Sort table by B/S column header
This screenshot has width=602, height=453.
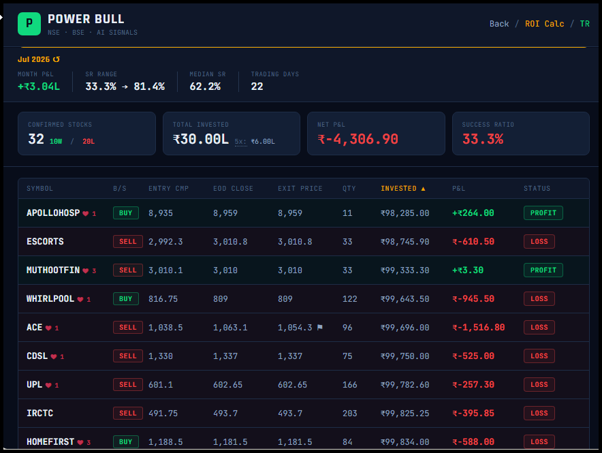119,189
